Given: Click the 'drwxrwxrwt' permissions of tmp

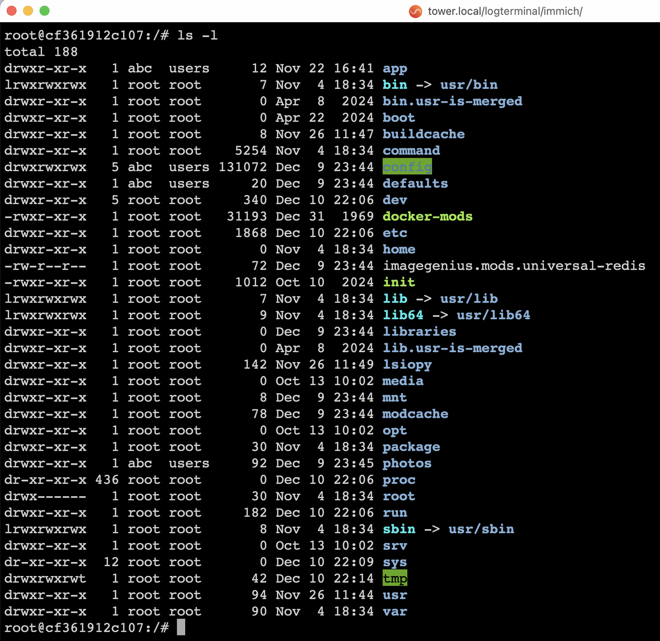Looking at the screenshot, I should [x=45, y=579].
